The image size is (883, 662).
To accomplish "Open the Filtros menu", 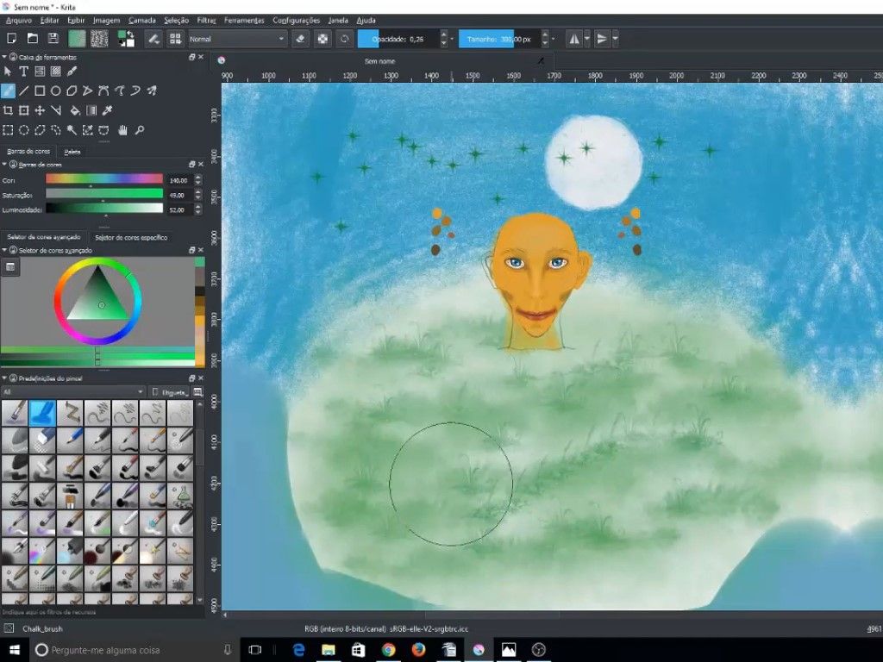I will coord(206,20).
